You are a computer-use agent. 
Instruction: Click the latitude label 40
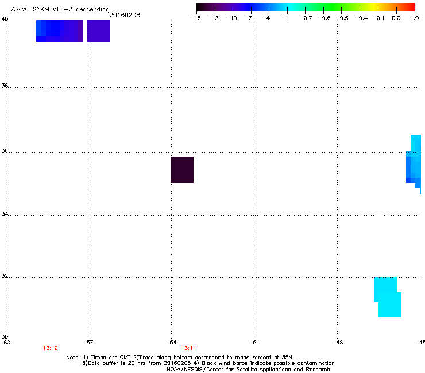(x=5, y=19)
